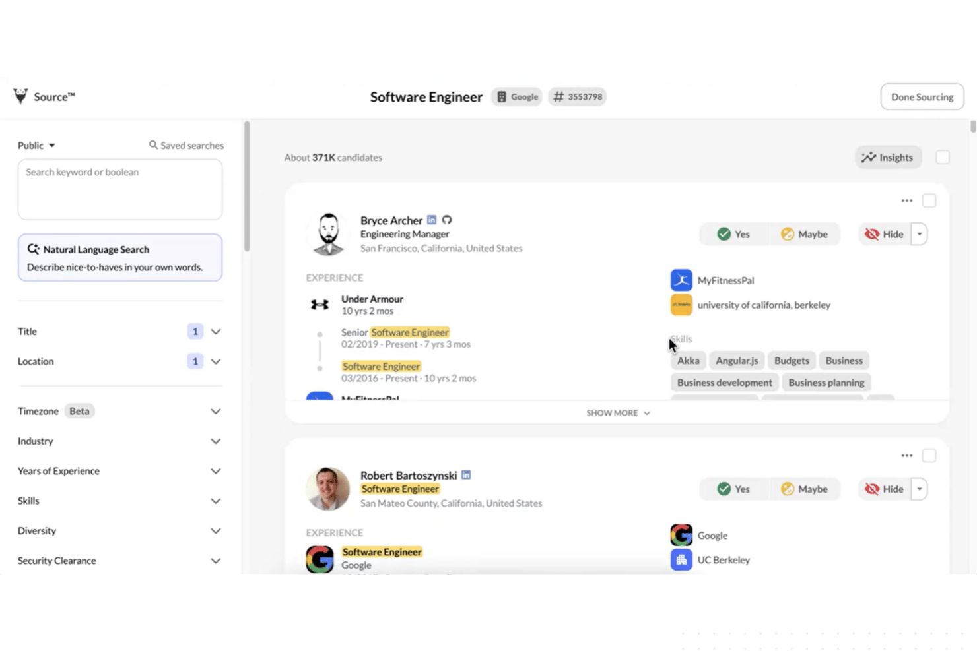
Task: Hide Robert Bartoszynski from results
Action: click(x=885, y=489)
